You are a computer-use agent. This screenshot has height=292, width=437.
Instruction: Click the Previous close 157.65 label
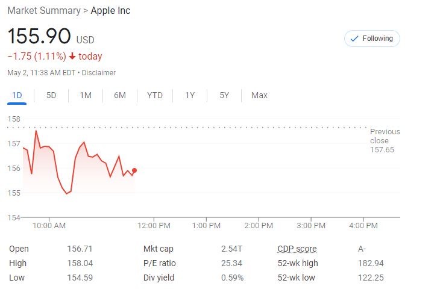pyautogui.click(x=385, y=141)
